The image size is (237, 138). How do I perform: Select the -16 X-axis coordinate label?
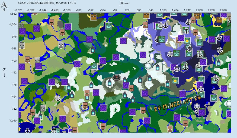(115, 10)
